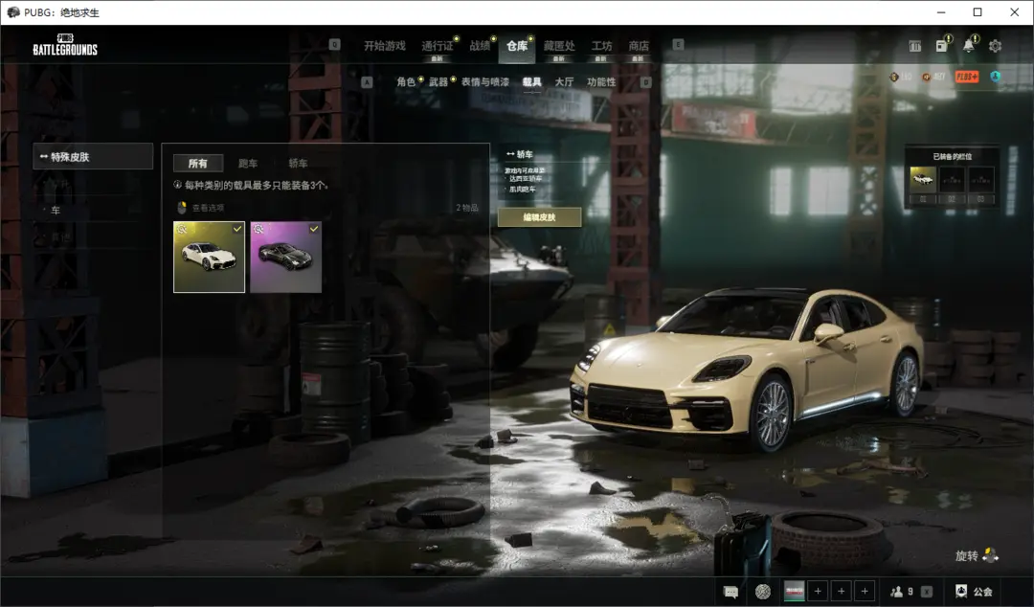Screen dimensions: 1034x607
Task: Click the blue shield account icon
Action: [995, 77]
